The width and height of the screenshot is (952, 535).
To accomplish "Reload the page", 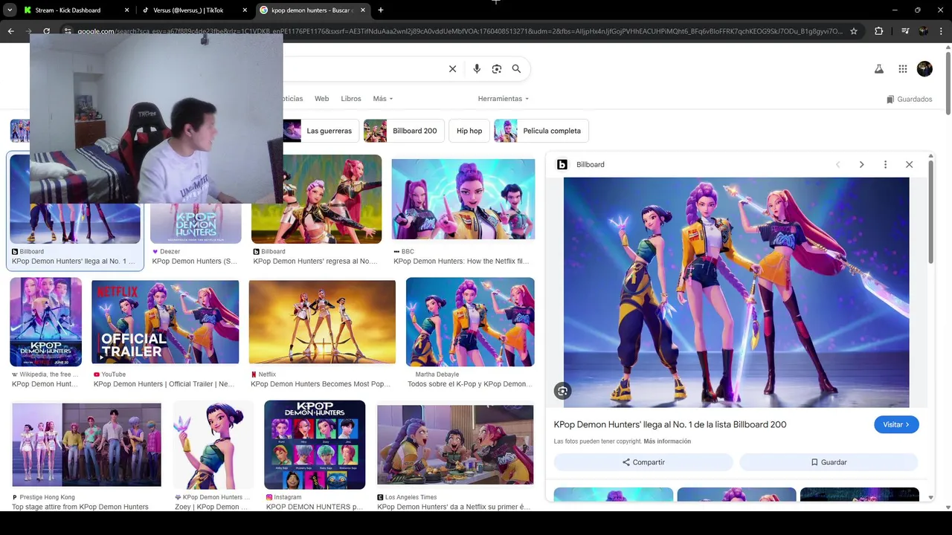I will (x=46, y=31).
